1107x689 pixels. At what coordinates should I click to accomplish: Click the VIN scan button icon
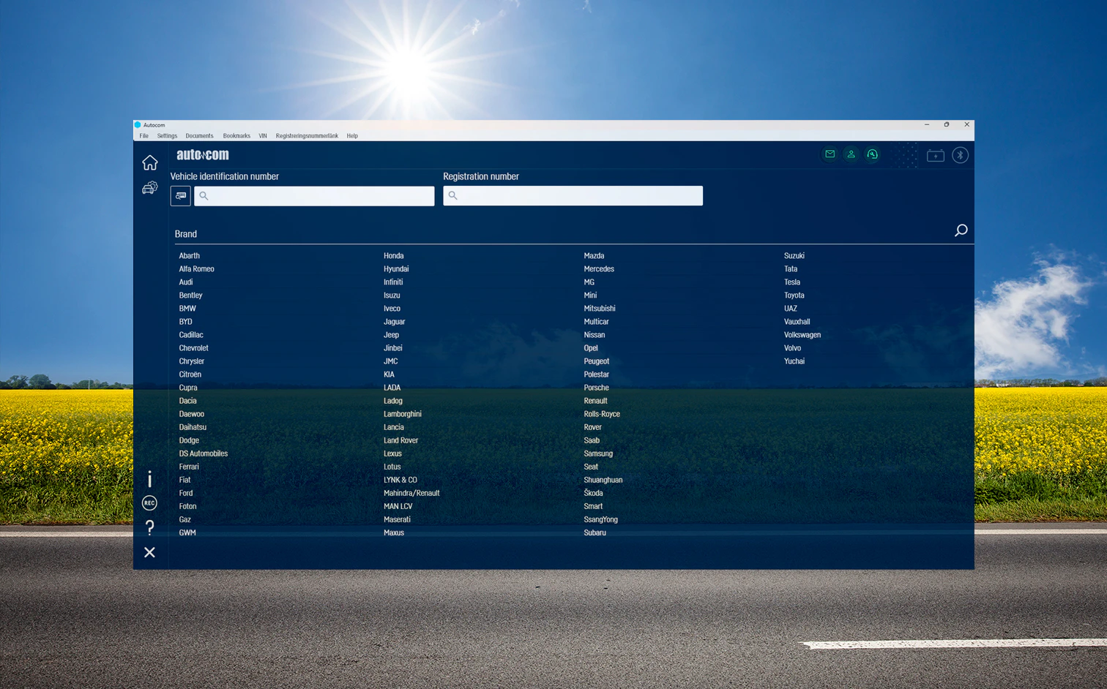coord(181,196)
